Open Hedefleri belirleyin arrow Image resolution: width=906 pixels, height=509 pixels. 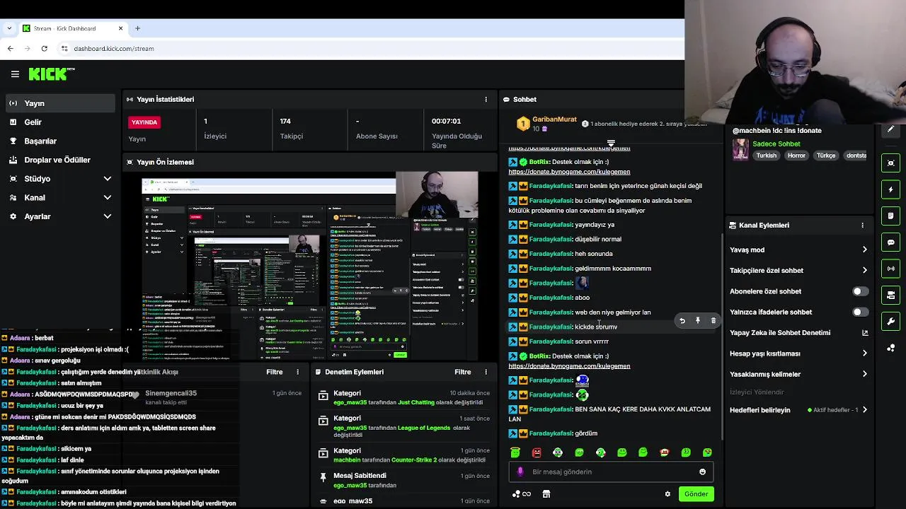click(x=864, y=410)
